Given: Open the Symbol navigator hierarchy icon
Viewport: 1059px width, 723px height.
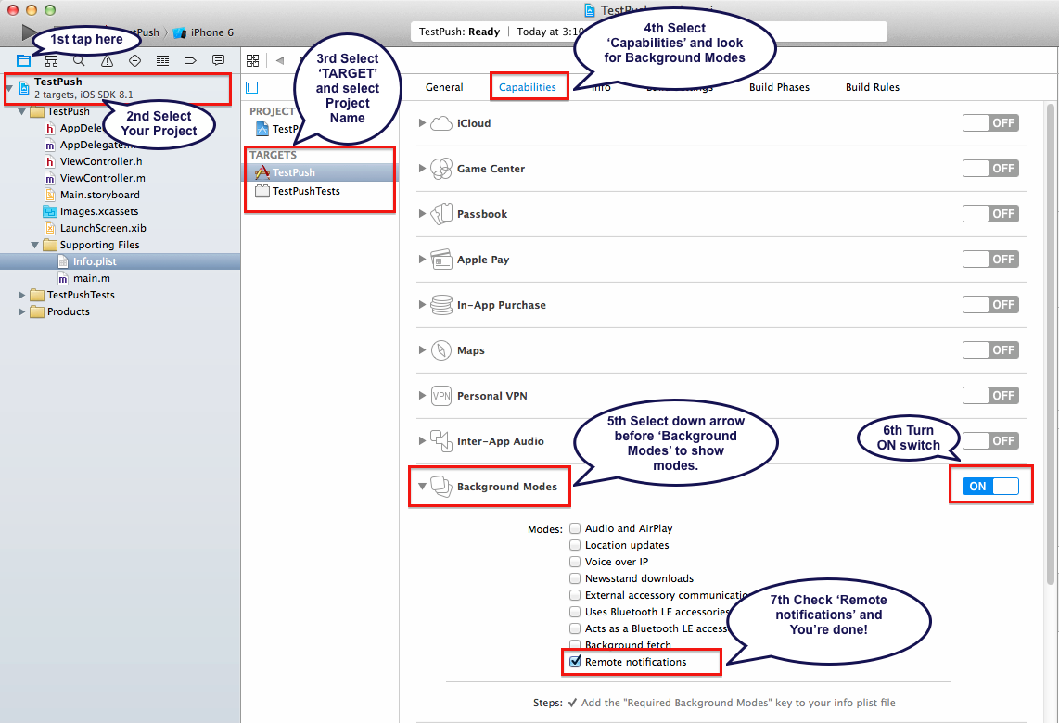Looking at the screenshot, I should click(x=51, y=61).
